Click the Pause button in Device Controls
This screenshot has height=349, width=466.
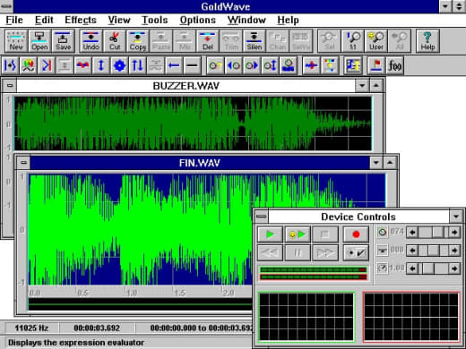click(x=298, y=253)
